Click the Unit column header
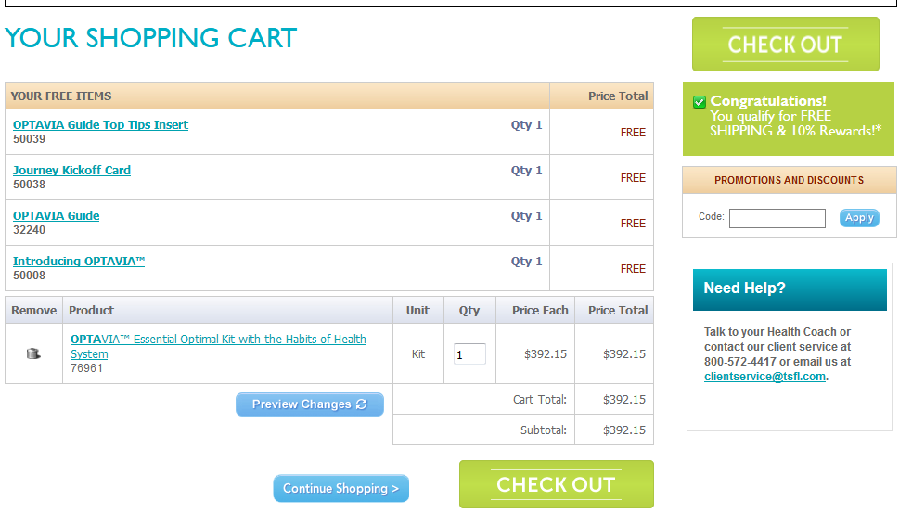This screenshot has width=912, height=526. 417,310
